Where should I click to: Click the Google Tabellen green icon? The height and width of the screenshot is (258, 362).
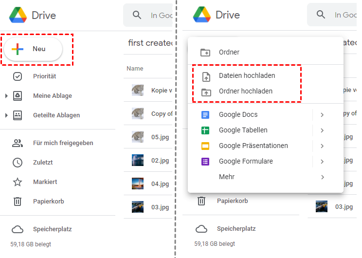(x=205, y=130)
